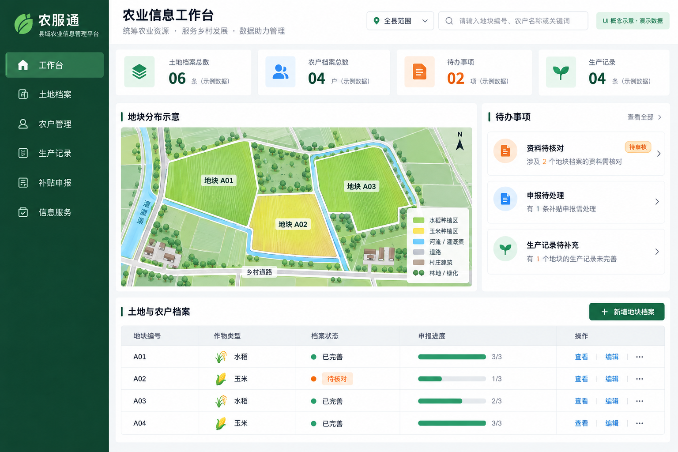Click the rice crop icon in row A01
The height and width of the screenshot is (452, 678).
(x=221, y=357)
